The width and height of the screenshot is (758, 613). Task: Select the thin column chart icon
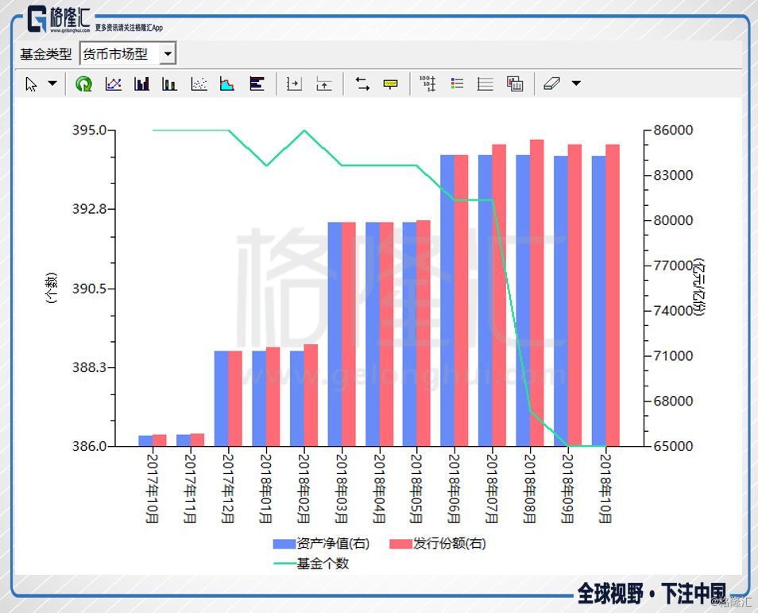[169, 84]
